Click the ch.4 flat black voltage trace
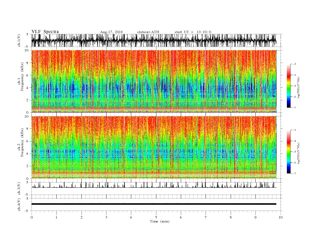The width and height of the screenshot is (316, 244). (154, 204)
